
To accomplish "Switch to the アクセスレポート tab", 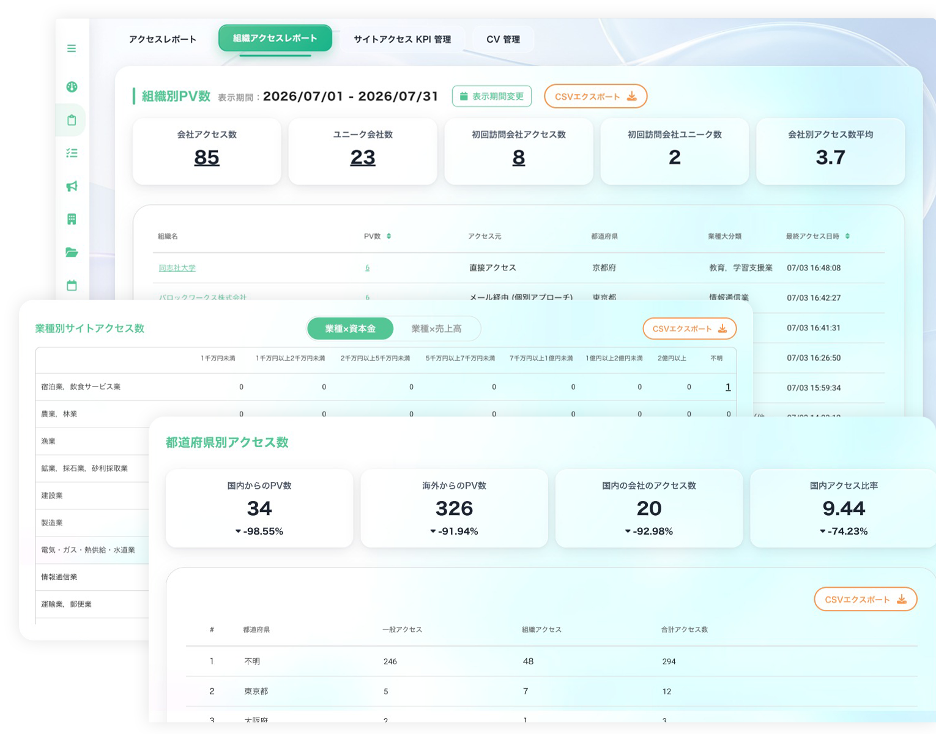I will point(163,39).
